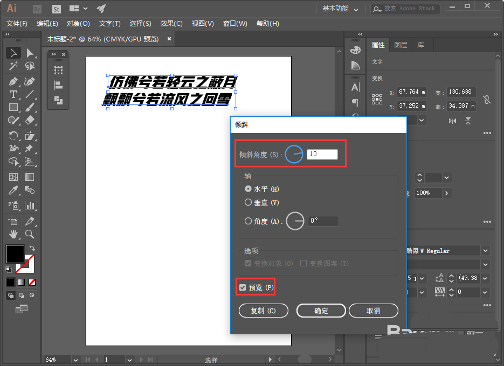The image size is (504, 366).
Task: Open the Character panel icon
Action: [355, 87]
